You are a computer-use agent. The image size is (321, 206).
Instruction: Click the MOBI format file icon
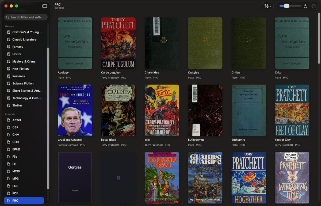[8, 171]
